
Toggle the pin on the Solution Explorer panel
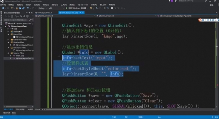(29, 13)
